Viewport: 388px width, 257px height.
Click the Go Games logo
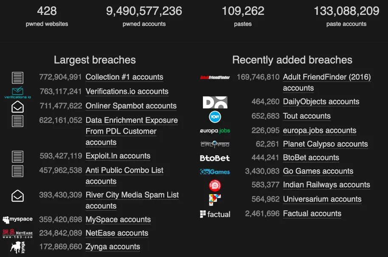(x=215, y=171)
